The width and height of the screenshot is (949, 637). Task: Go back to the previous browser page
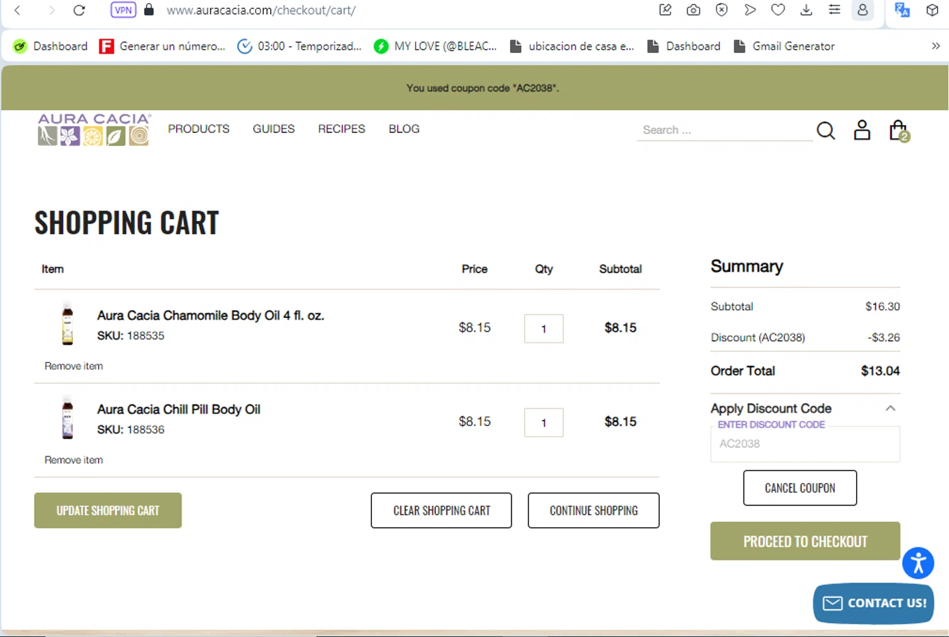click(18, 10)
